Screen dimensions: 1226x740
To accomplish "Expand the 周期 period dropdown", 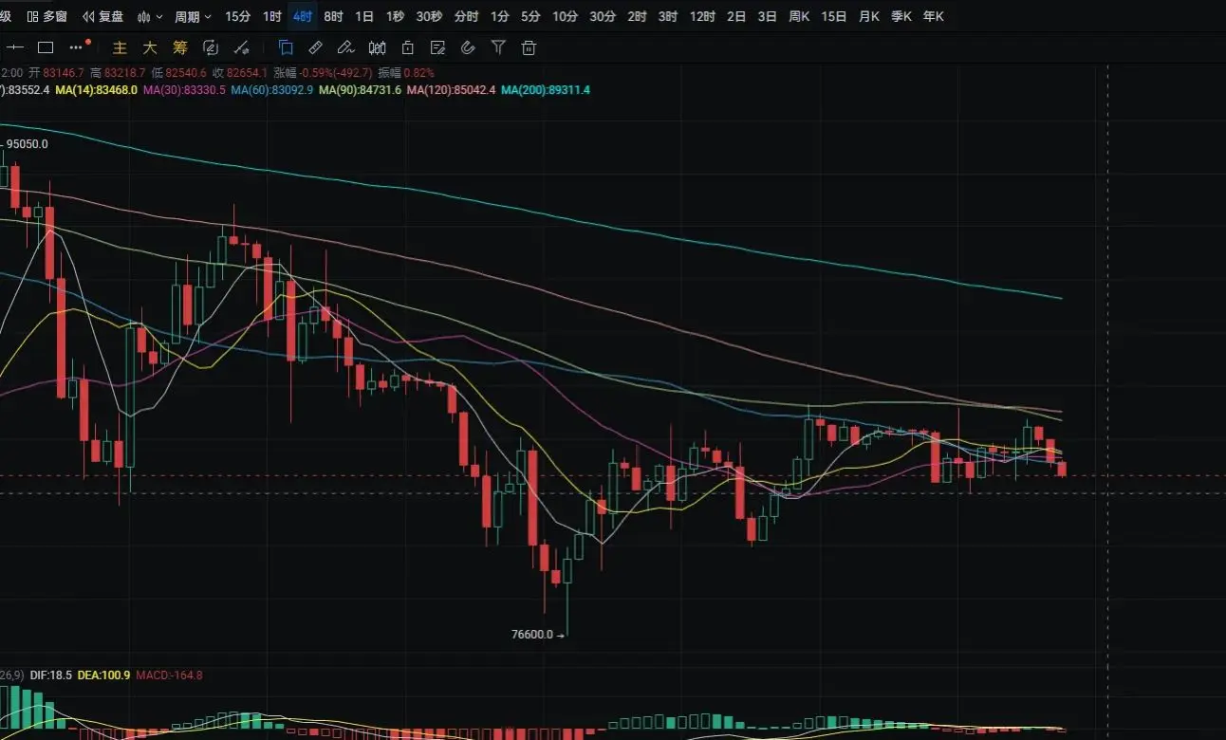I will coord(193,17).
